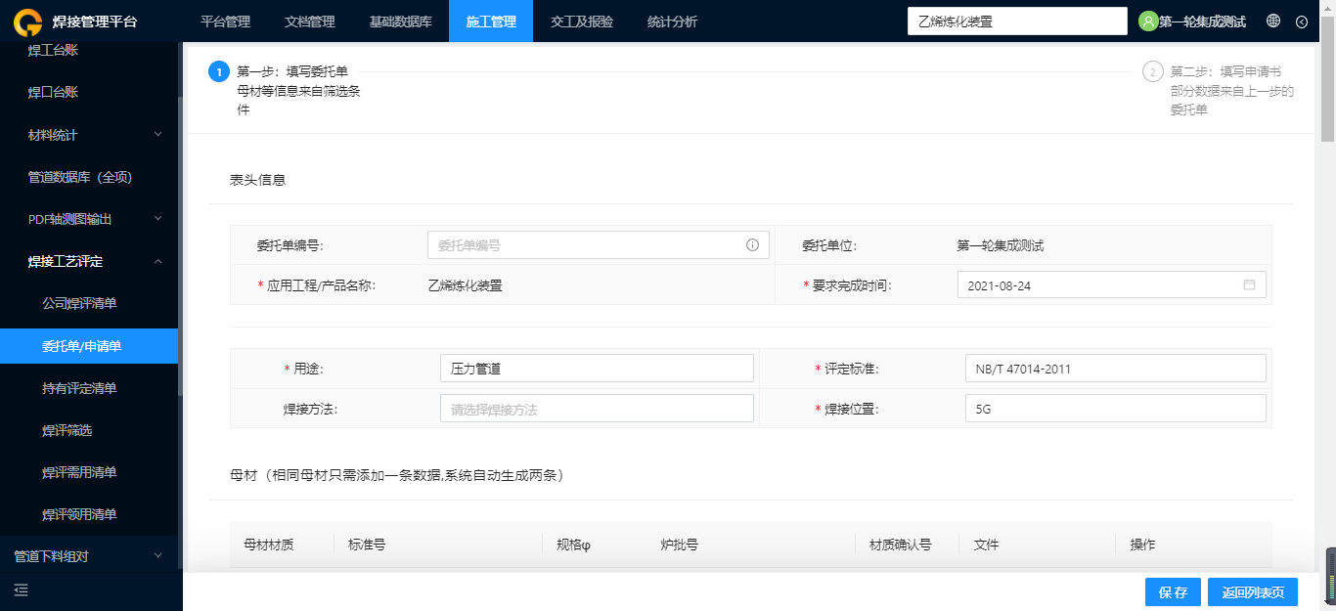Click 委托单位 value 第一轮集成测试
Screen dimensions: 1336x611
(x=1001, y=245)
